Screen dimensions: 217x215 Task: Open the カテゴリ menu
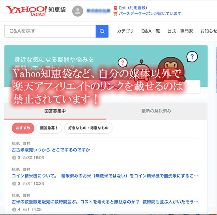(x=125, y=31)
